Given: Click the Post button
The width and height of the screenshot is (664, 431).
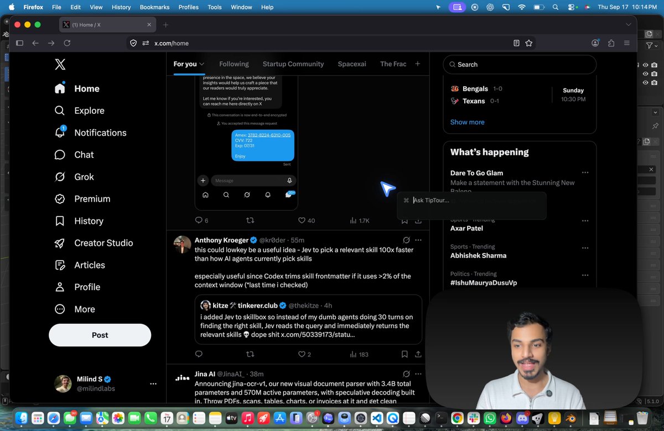Looking at the screenshot, I should click(x=100, y=335).
